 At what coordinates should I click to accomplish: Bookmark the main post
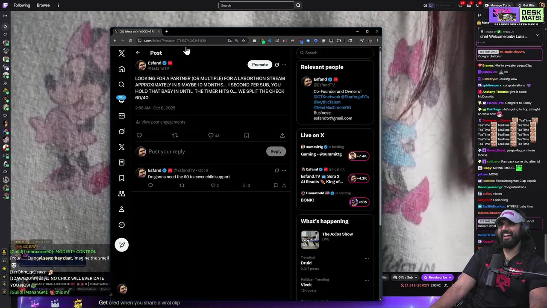pos(247,135)
